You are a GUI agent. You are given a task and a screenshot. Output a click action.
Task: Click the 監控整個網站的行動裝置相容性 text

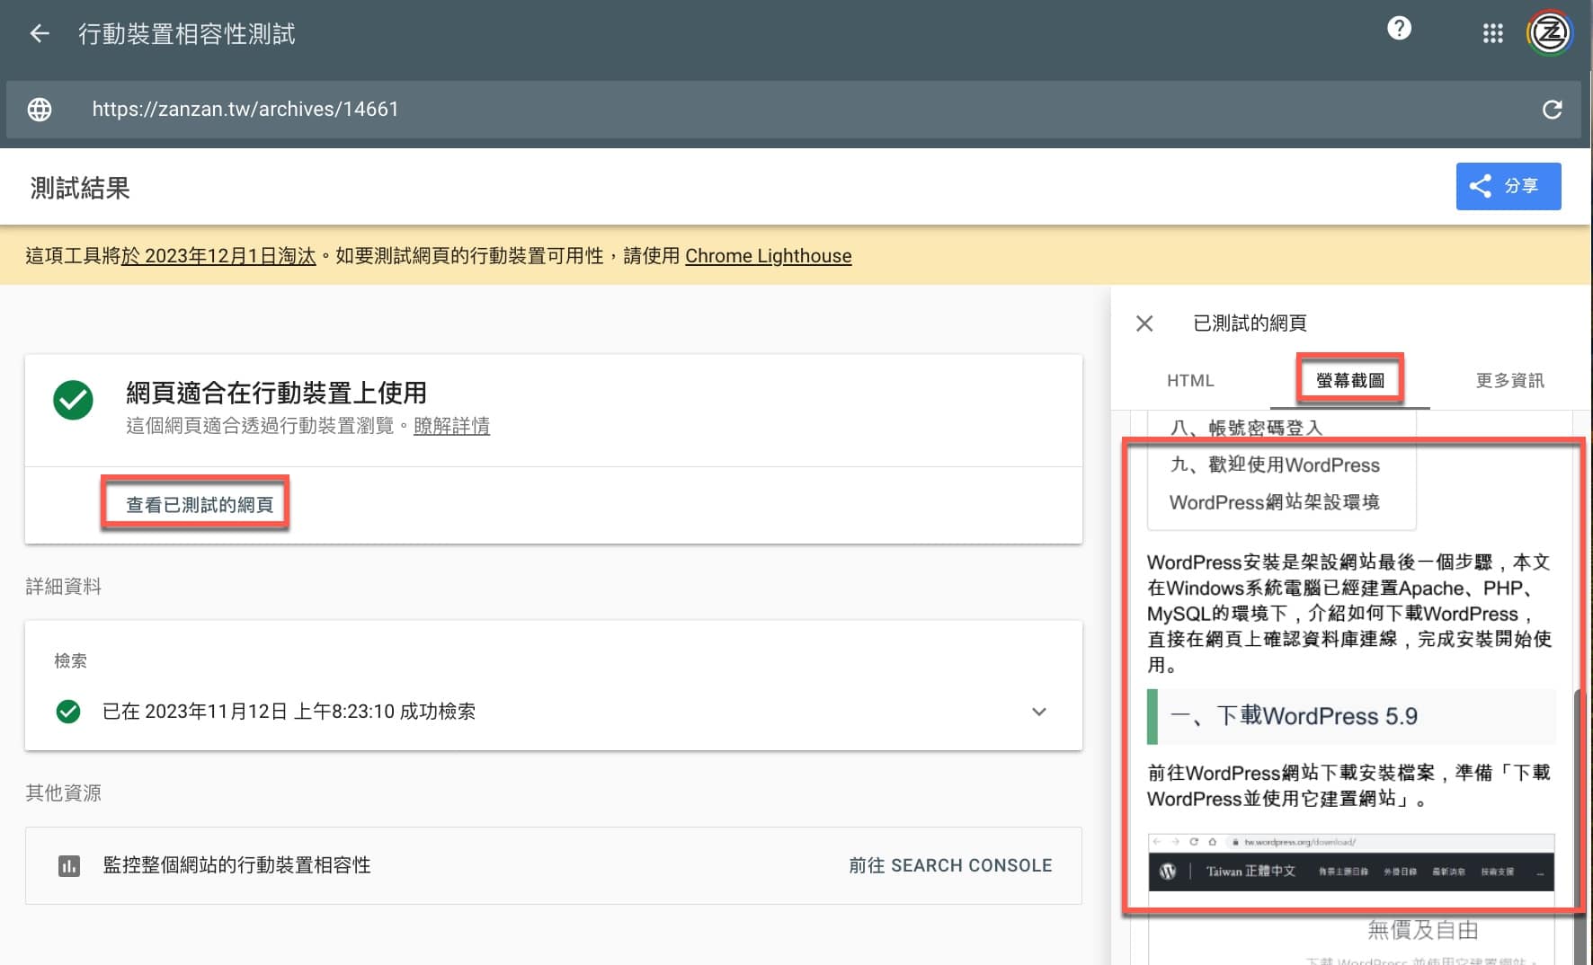pyautogui.click(x=236, y=865)
